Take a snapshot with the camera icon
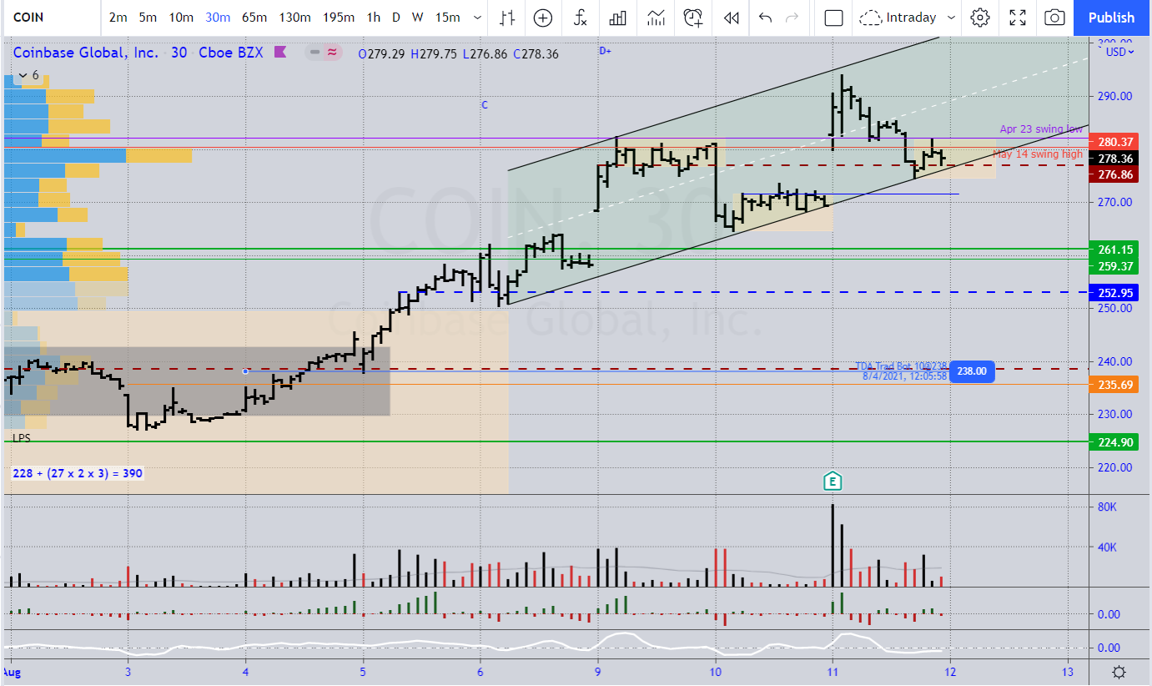Image resolution: width=1152 pixels, height=686 pixels. click(1054, 18)
